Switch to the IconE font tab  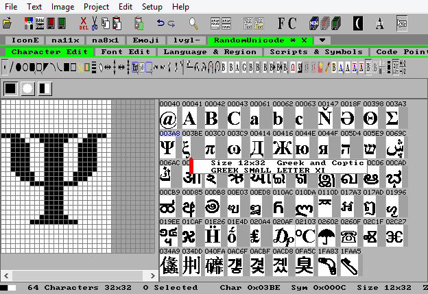coord(25,40)
